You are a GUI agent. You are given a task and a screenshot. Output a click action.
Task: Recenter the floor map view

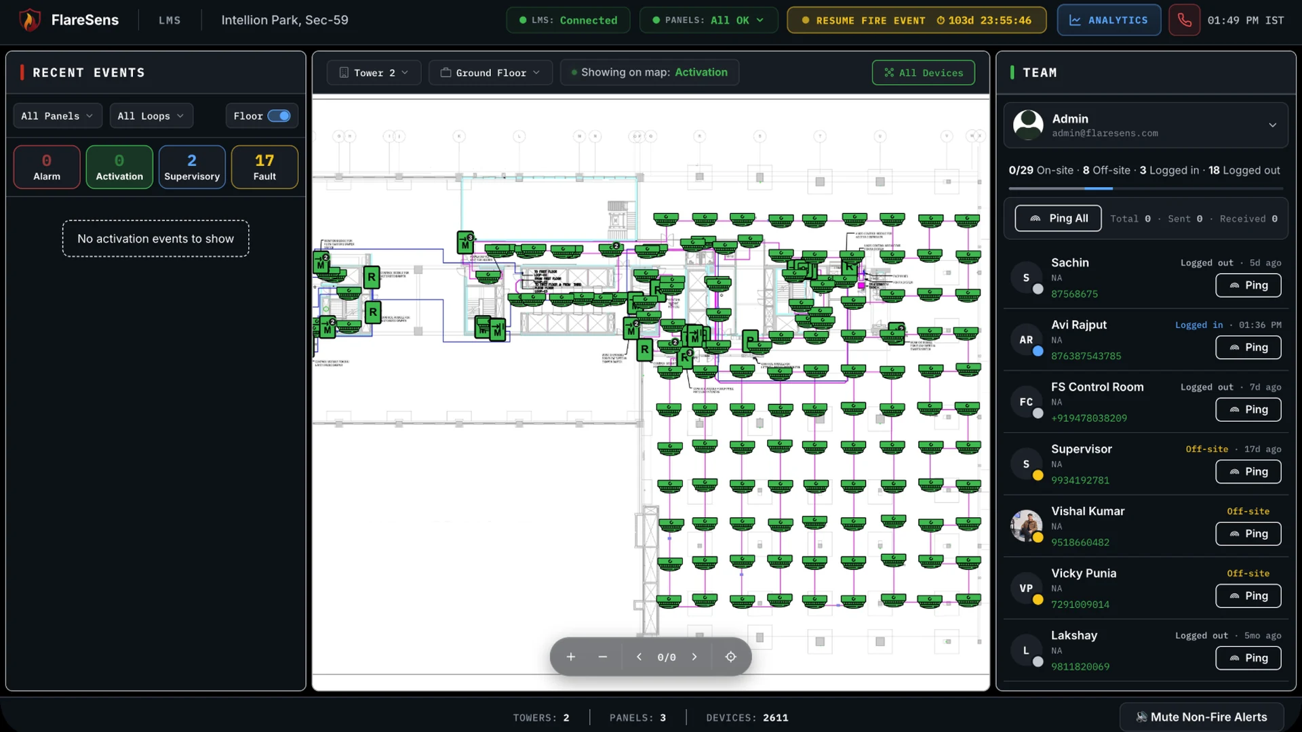coord(730,657)
